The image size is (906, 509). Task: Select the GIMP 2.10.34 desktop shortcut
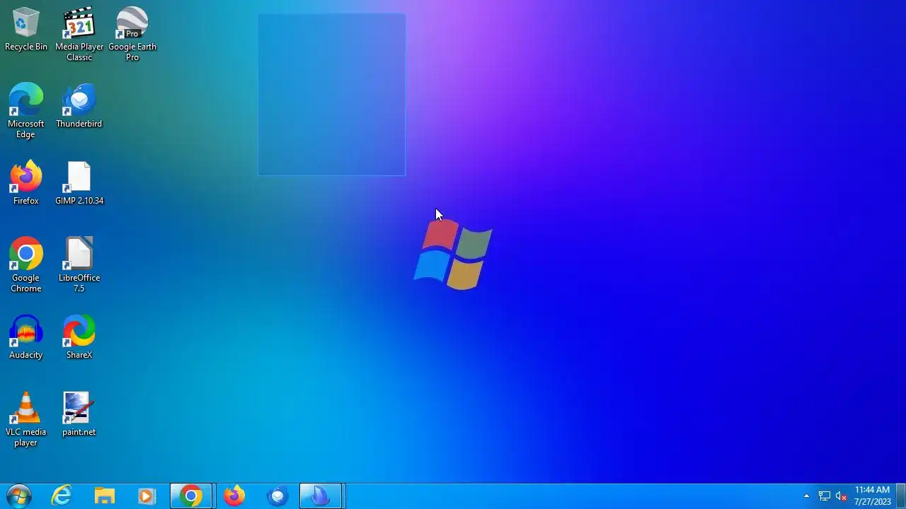pos(79,183)
